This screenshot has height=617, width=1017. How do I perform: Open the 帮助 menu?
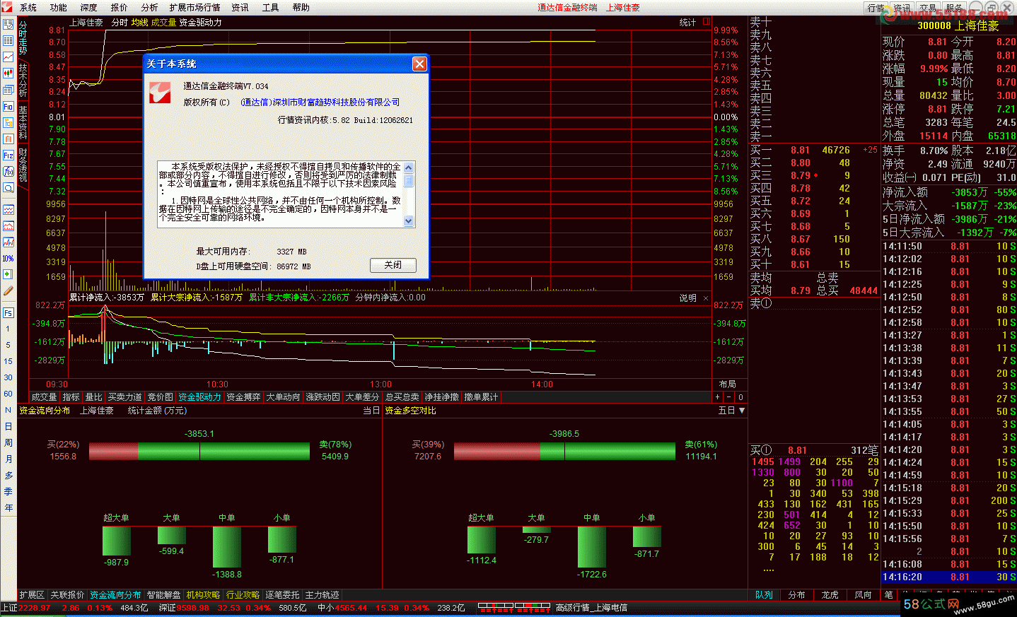(301, 8)
